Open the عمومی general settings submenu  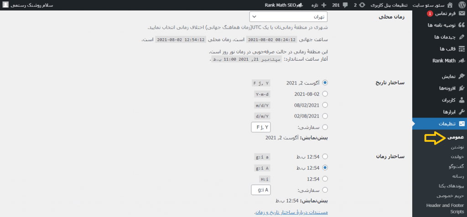click(456, 138)
